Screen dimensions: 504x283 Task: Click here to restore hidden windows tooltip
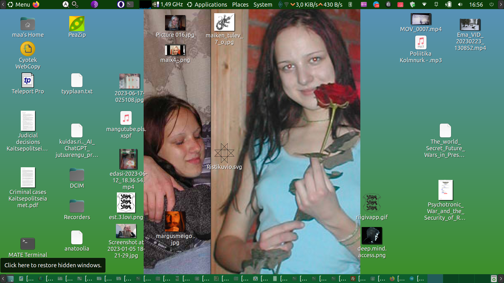[x=53, y=265]
